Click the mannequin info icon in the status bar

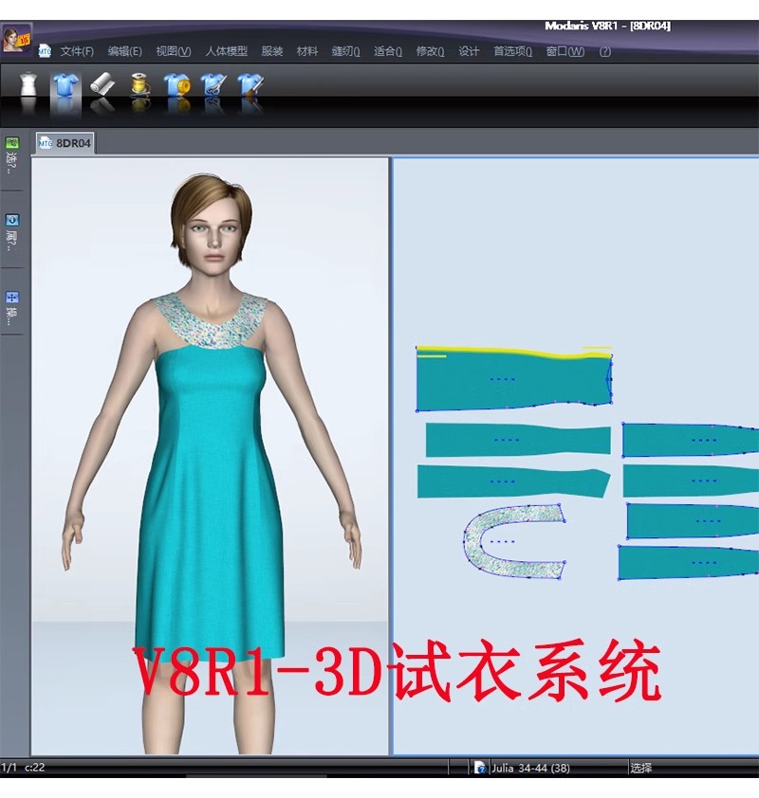(480, 768)
